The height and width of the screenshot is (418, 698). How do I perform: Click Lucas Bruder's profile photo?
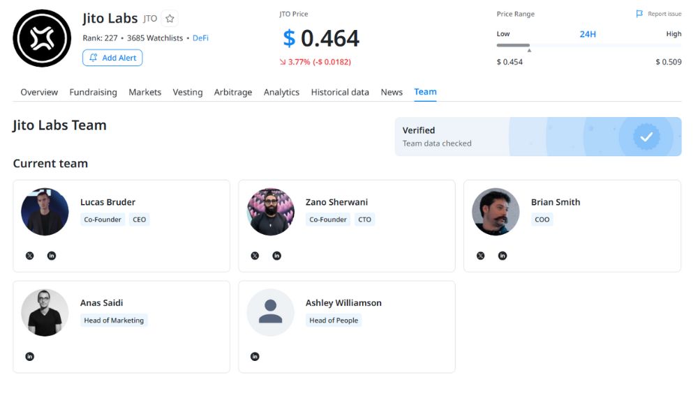tap(45, 212)
